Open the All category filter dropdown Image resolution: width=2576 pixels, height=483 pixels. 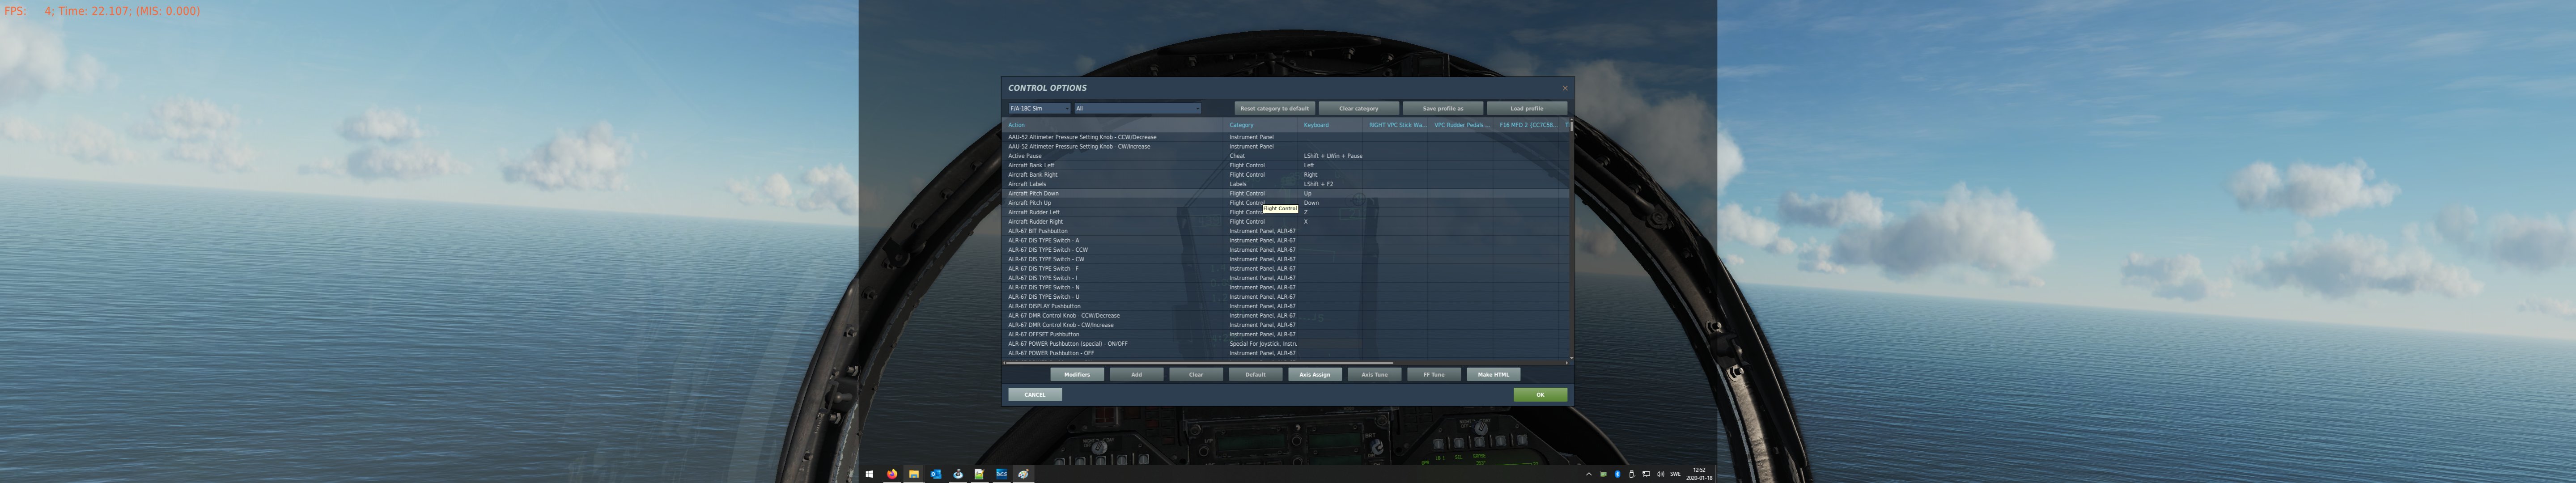(1137, 108)
